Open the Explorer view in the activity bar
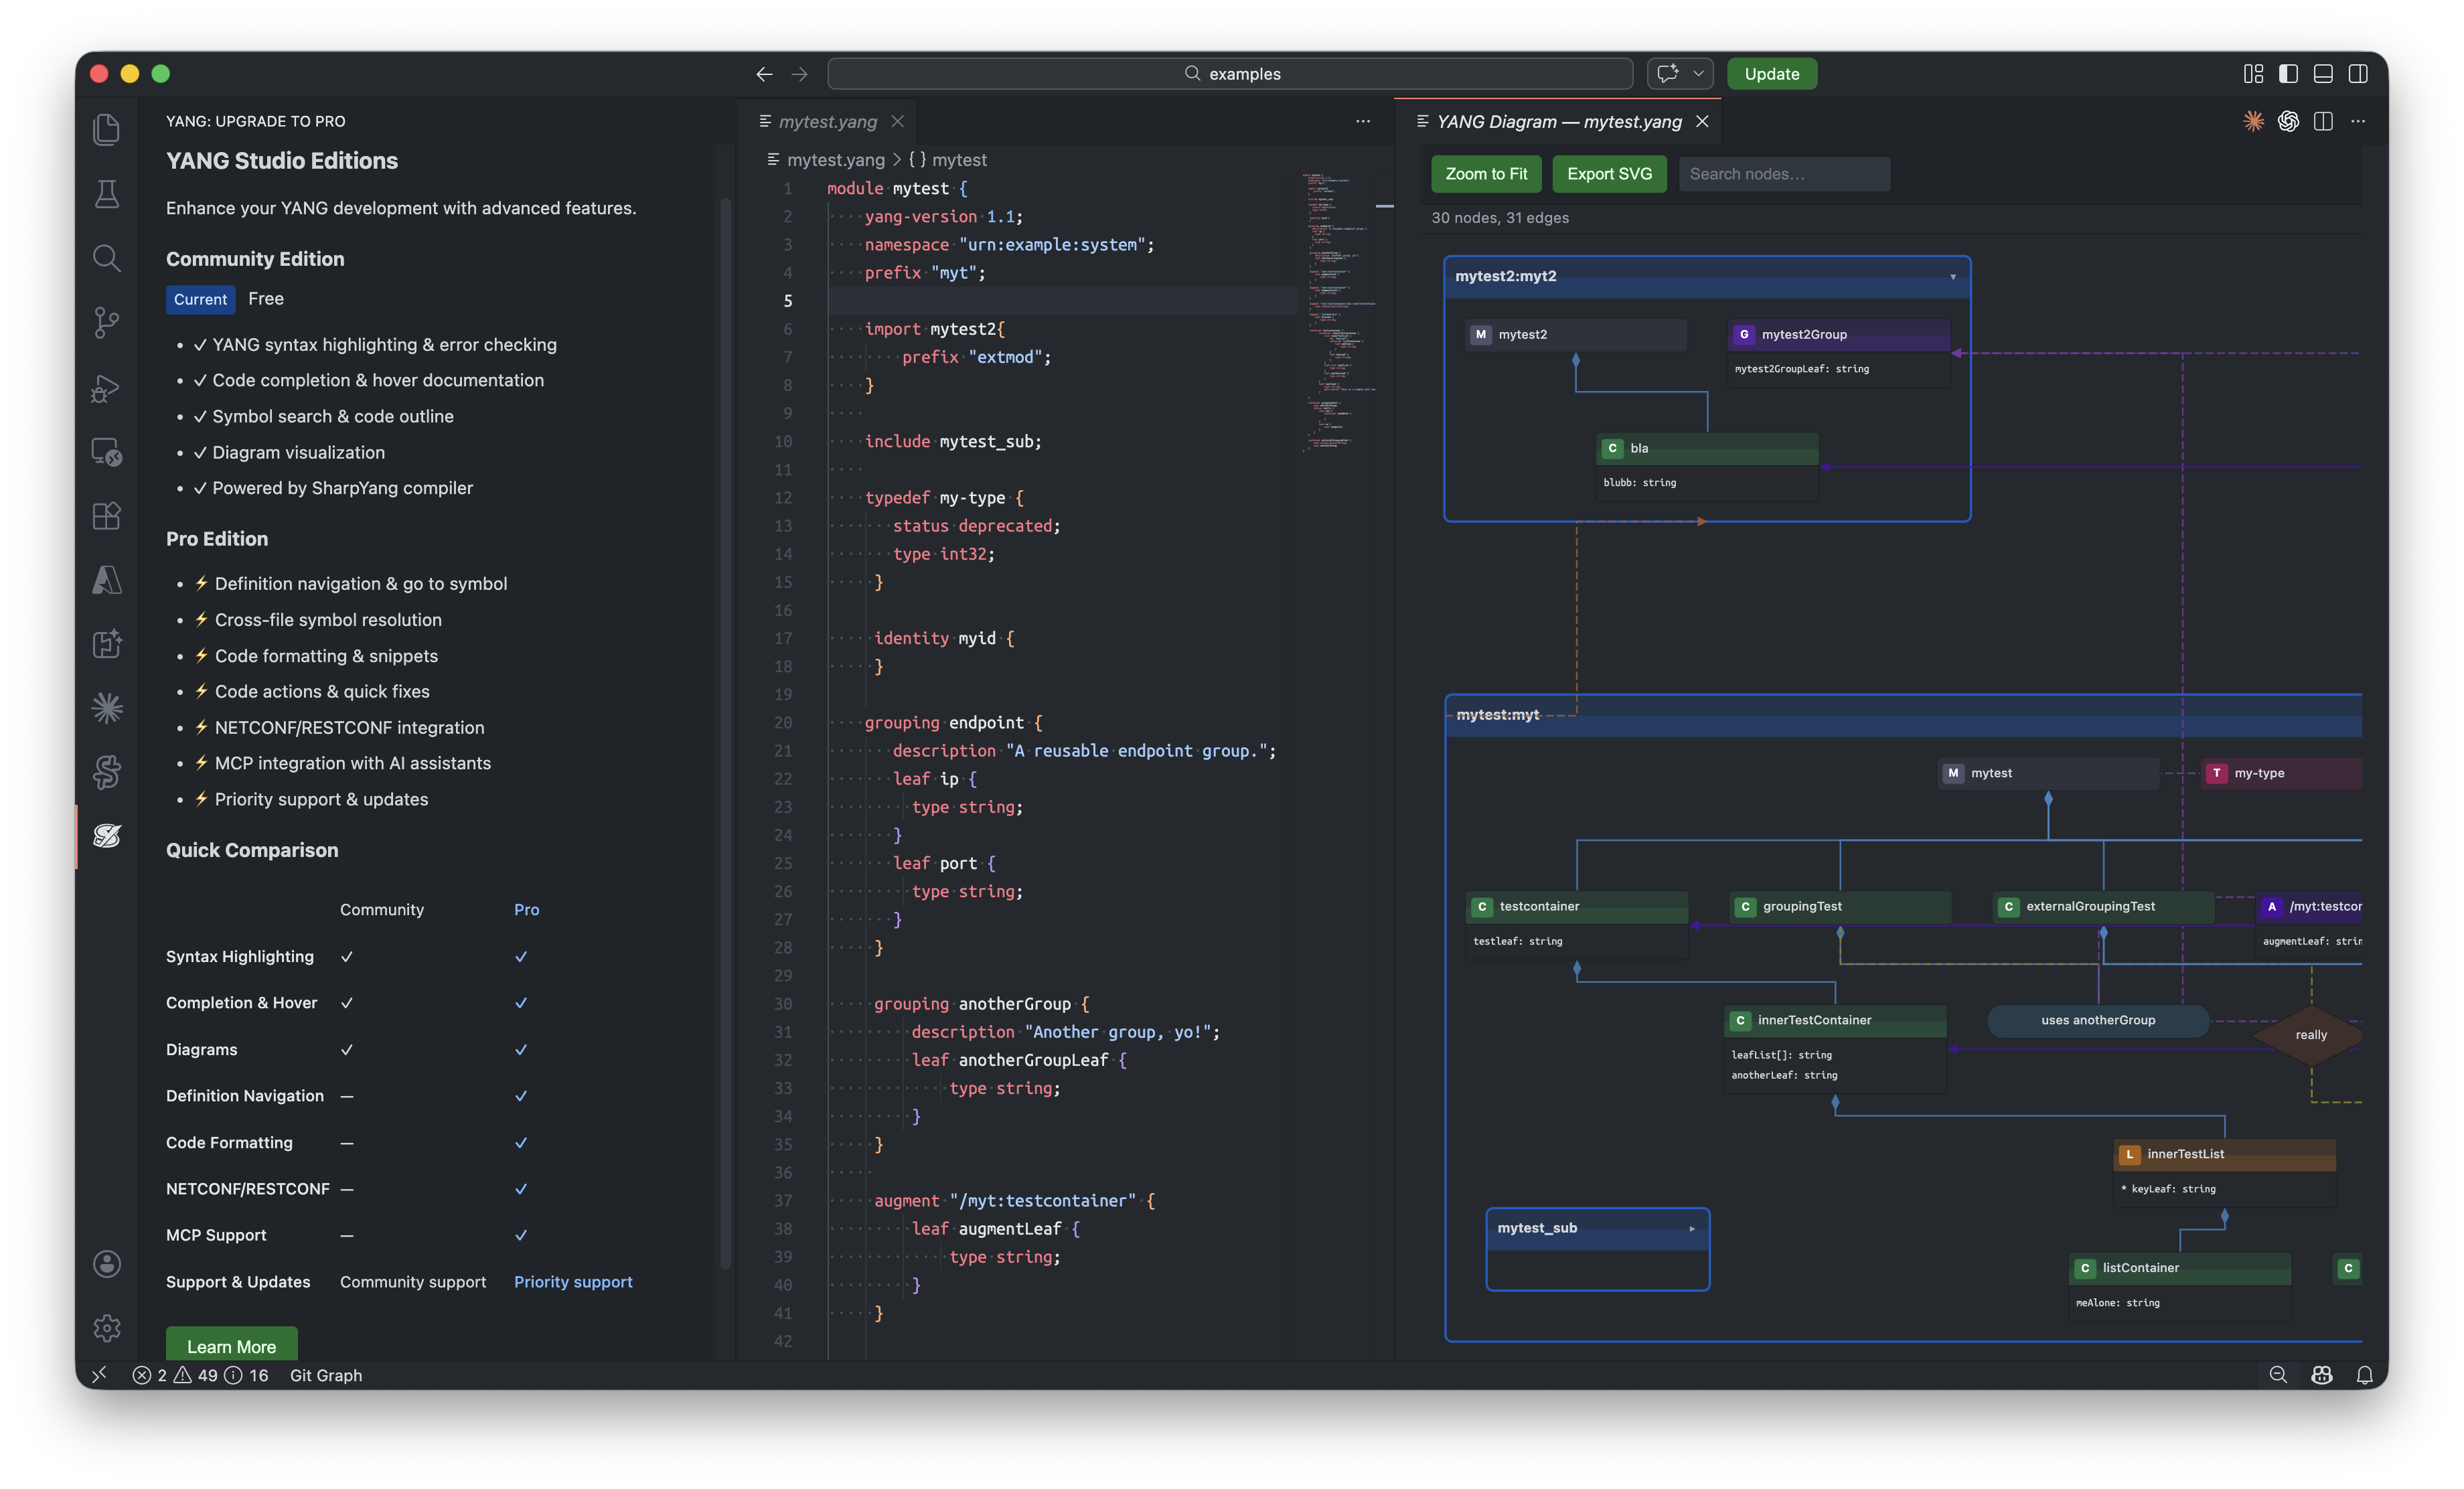Screen dimensions: 2464x1489 pos(107,129)
